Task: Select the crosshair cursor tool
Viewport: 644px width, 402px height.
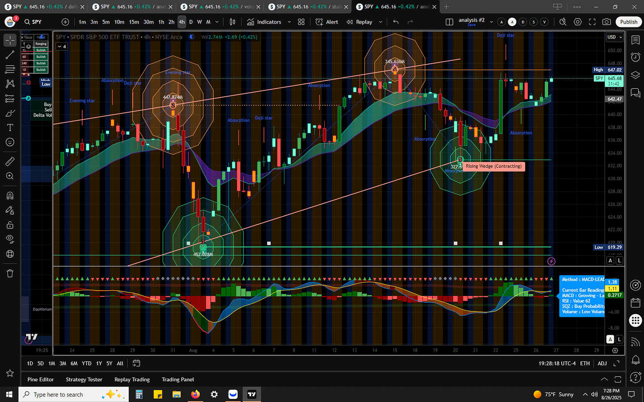Action: 10,40
